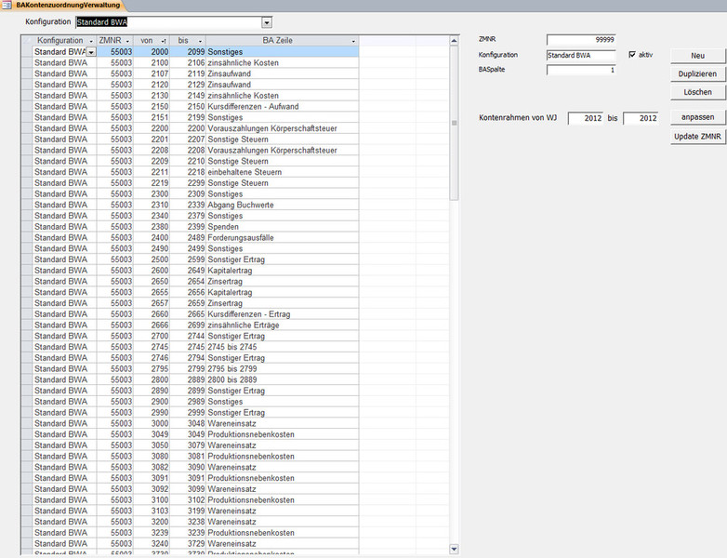Click the select-all box at table top-left corner

pyautogui.click(x=26, y=41)
